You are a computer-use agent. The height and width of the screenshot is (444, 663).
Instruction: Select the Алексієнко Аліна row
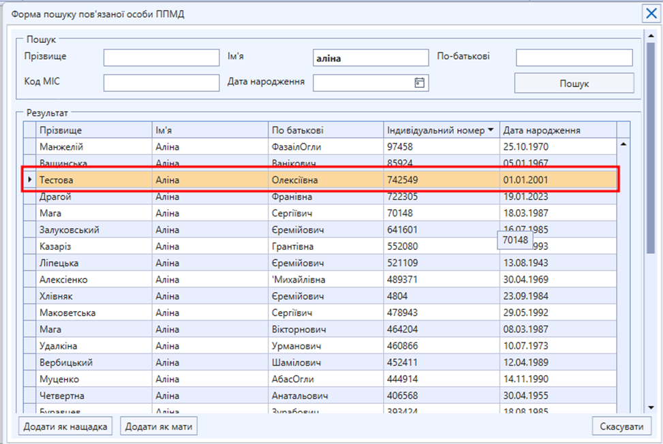point(320,279)
